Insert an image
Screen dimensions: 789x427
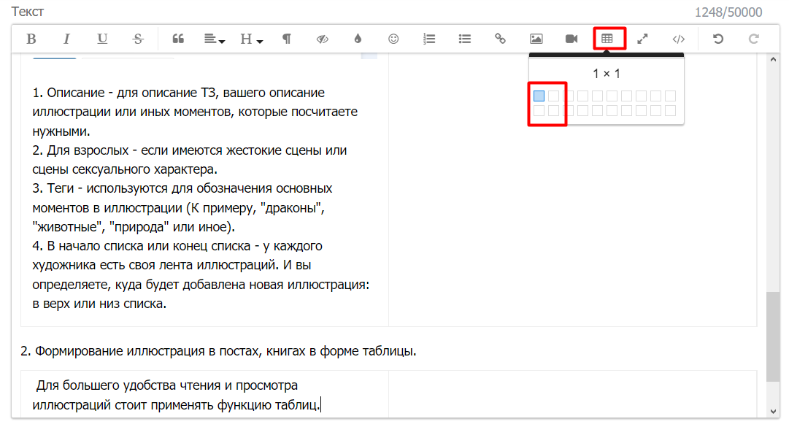[536, 39]
